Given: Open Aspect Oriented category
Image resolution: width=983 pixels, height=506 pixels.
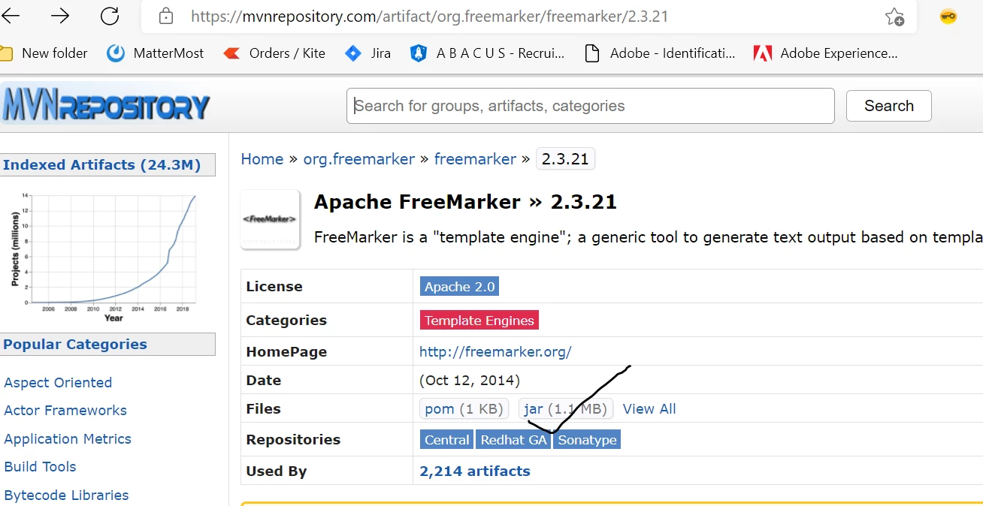Looking at the screenshot, I should 58,383.
